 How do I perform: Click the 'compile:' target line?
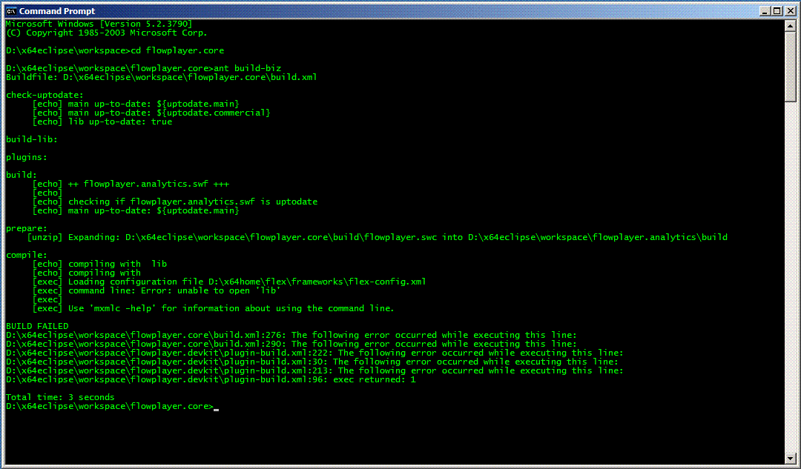point(27,255)
